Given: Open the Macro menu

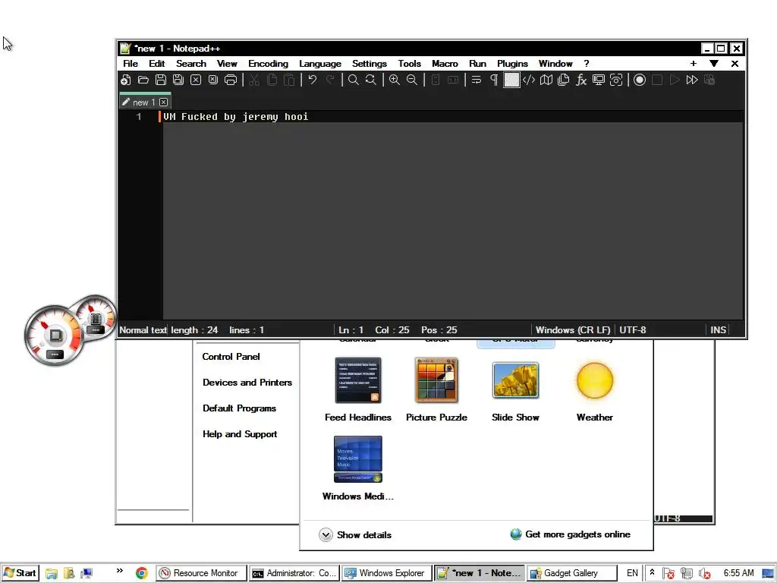Looking at the screenshot, I should point(445,64).
